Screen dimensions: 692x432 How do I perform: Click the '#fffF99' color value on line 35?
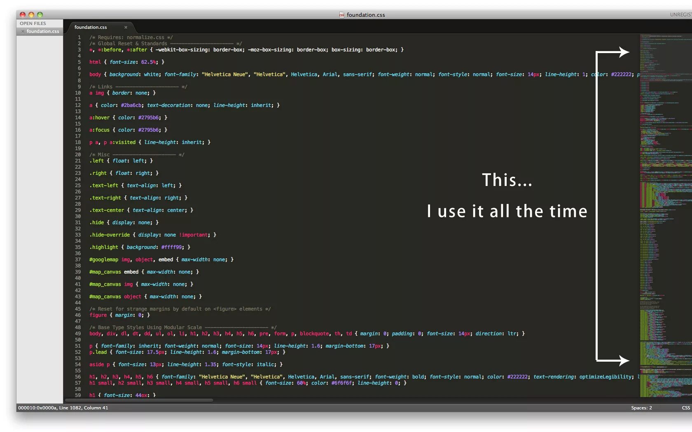click(171, 247)
